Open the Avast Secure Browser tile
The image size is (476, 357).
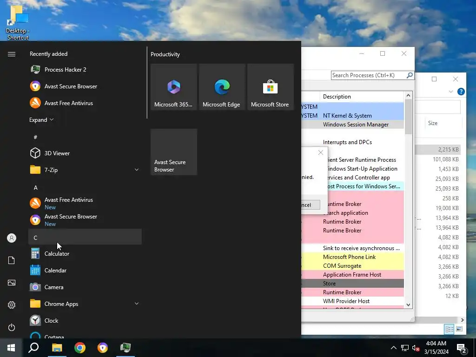click(174, 152)
